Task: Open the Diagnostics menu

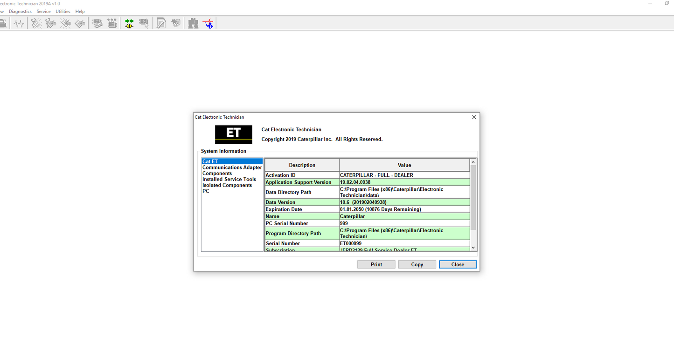Action: 20,11
